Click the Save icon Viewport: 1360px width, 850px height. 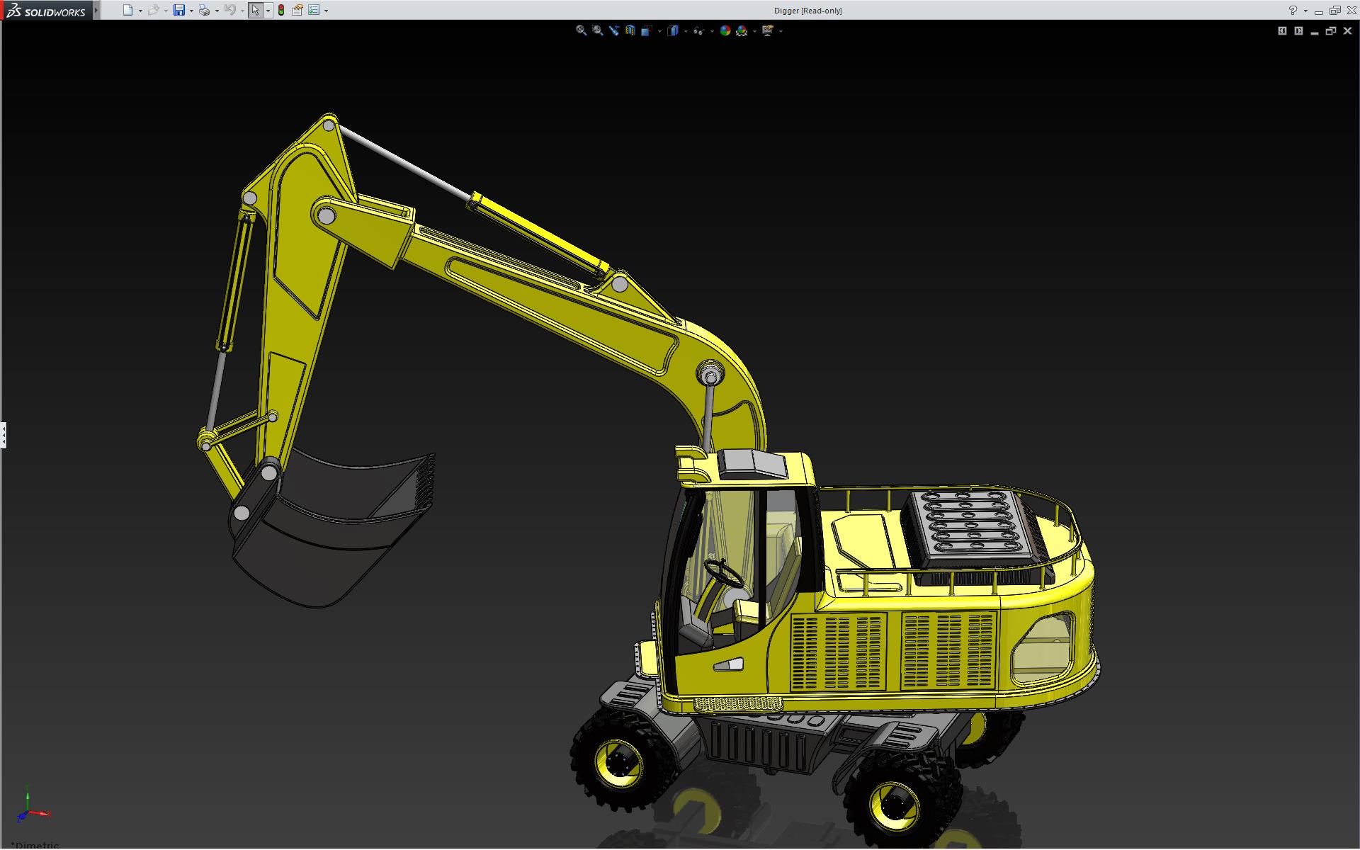179,10
